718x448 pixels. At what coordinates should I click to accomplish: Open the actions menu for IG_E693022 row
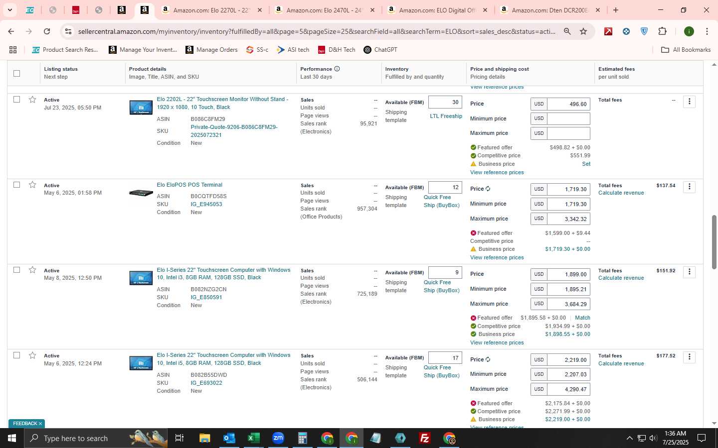(689, 357)
